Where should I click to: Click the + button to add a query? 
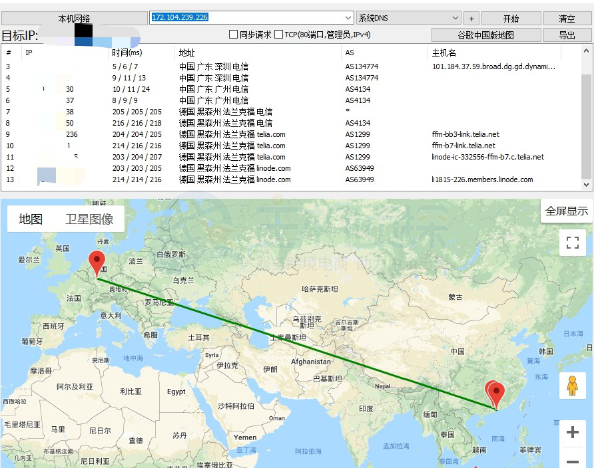[x=470, y=18]
